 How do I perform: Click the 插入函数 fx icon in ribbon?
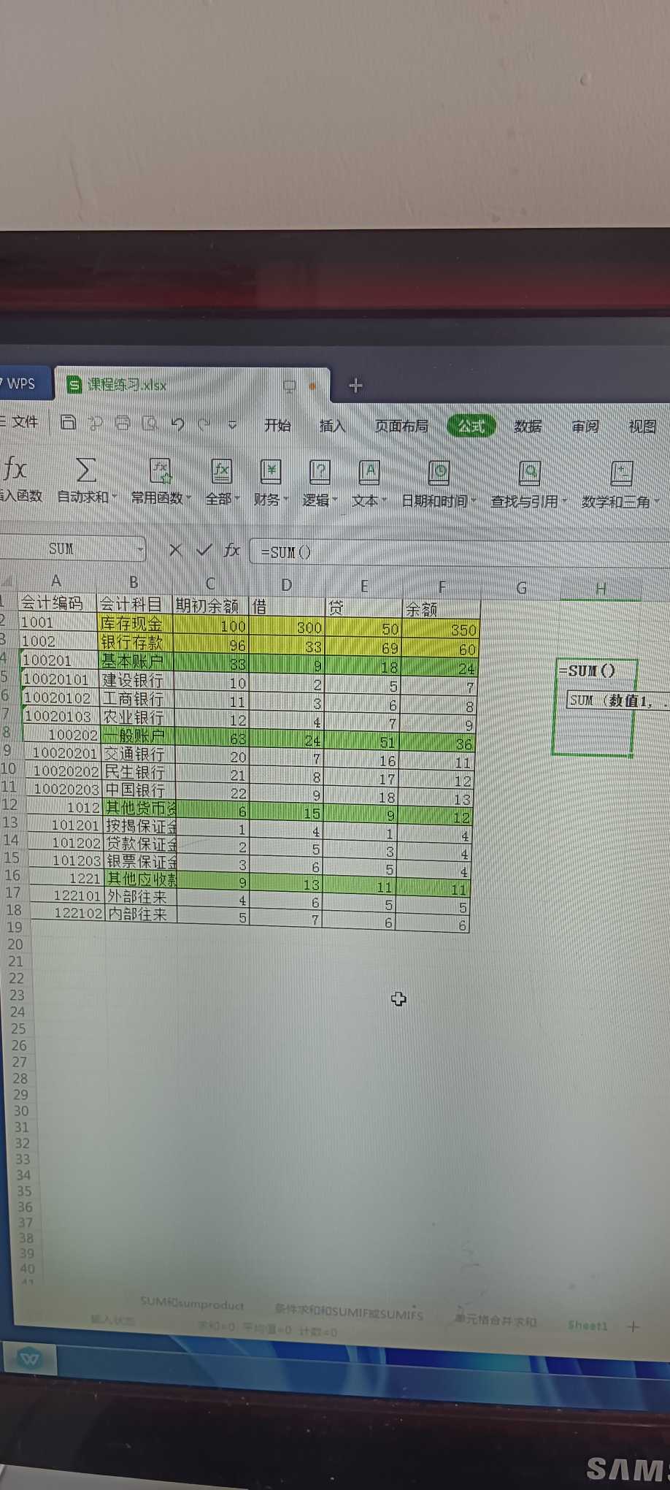[15, 470]
